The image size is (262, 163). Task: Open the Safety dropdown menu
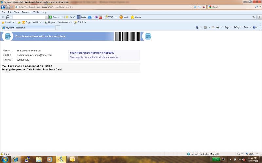237,27
